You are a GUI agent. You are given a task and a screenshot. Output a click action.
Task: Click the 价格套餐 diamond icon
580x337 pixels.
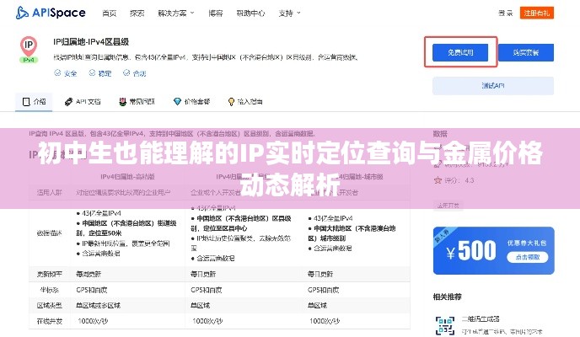(x=176, y=101)
